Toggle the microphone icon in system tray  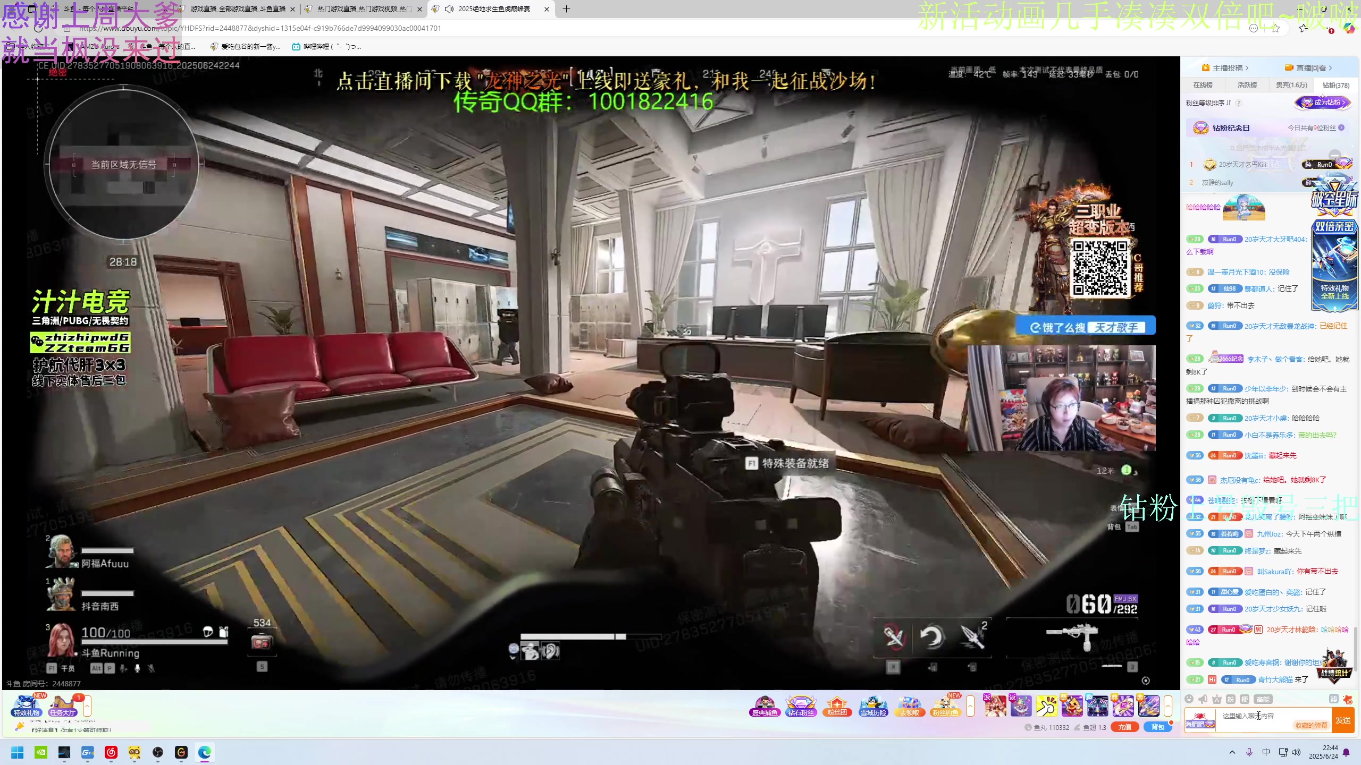pos(1249,752)
